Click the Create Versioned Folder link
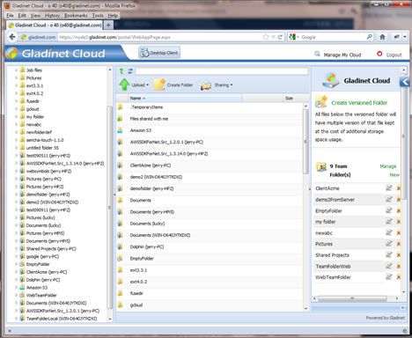The width and height of the screenshot is (412, 338). [x=359, y=103]
